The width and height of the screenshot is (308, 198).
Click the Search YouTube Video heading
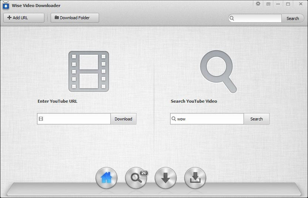click(194, 101)
